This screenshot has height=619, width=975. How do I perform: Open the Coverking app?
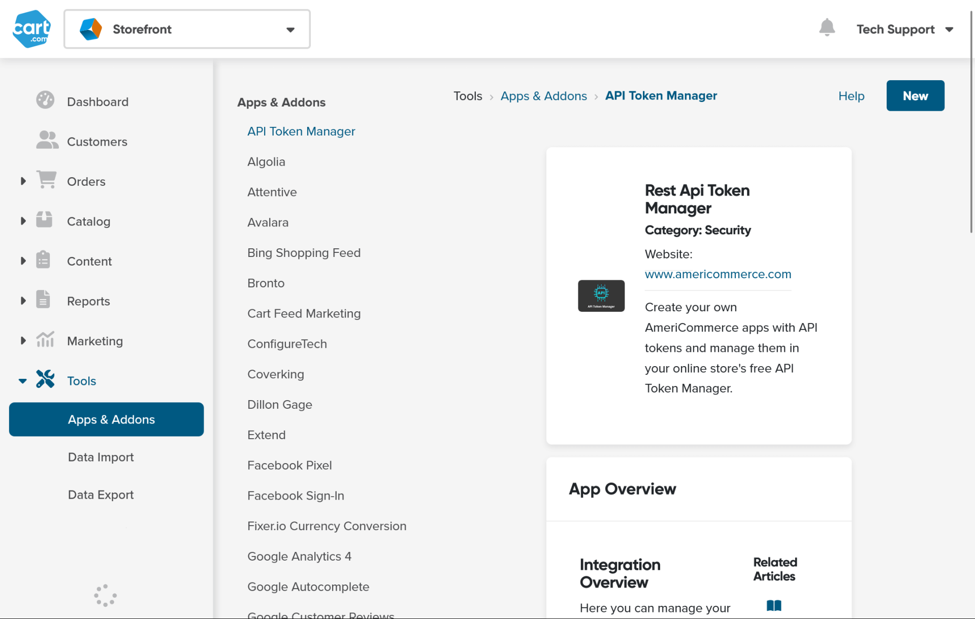[276, 374]
